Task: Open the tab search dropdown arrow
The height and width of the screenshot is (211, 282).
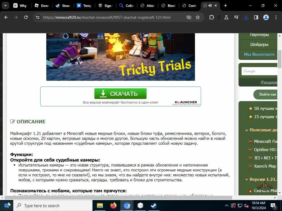Action: pos(6,5)
